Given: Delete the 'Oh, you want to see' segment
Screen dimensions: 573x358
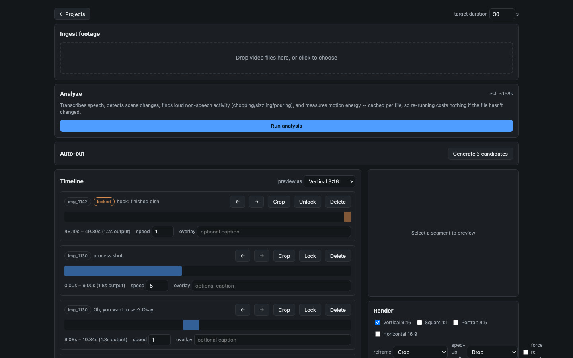Looking at the screenshot, I should 338,310.
